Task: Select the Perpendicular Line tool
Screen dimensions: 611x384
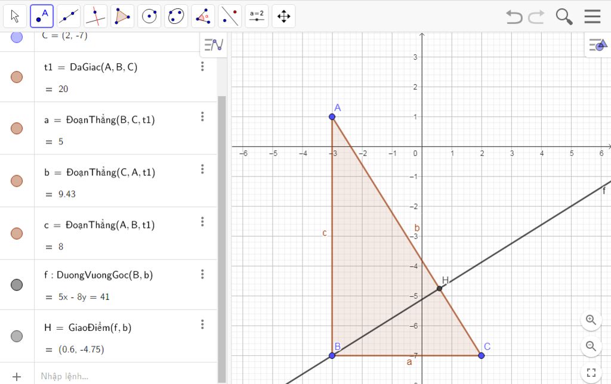Action: (x=95, y=16)
